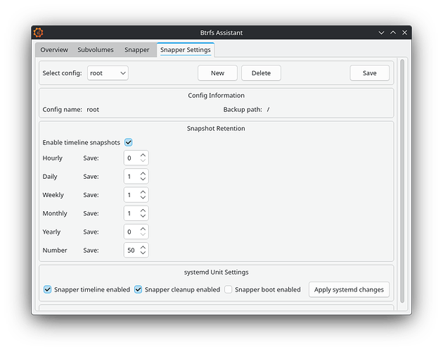The height and width of the screenshot is (352, 443).
Task: Decrease Yearly save count
Action: pyautogui.click(x=143, y=234)
